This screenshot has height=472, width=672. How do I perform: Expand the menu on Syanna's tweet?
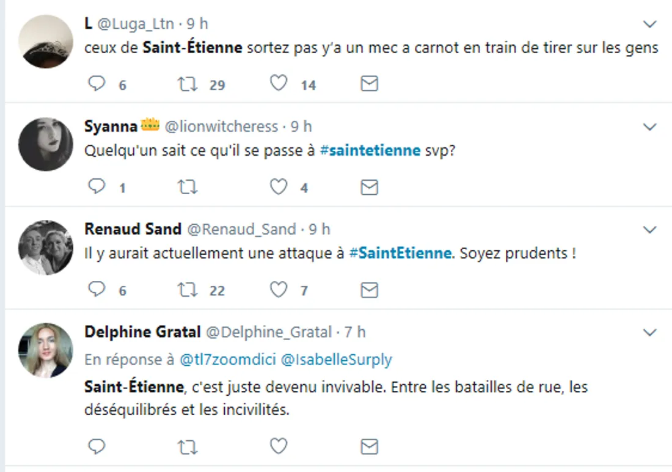coord(650,127)
